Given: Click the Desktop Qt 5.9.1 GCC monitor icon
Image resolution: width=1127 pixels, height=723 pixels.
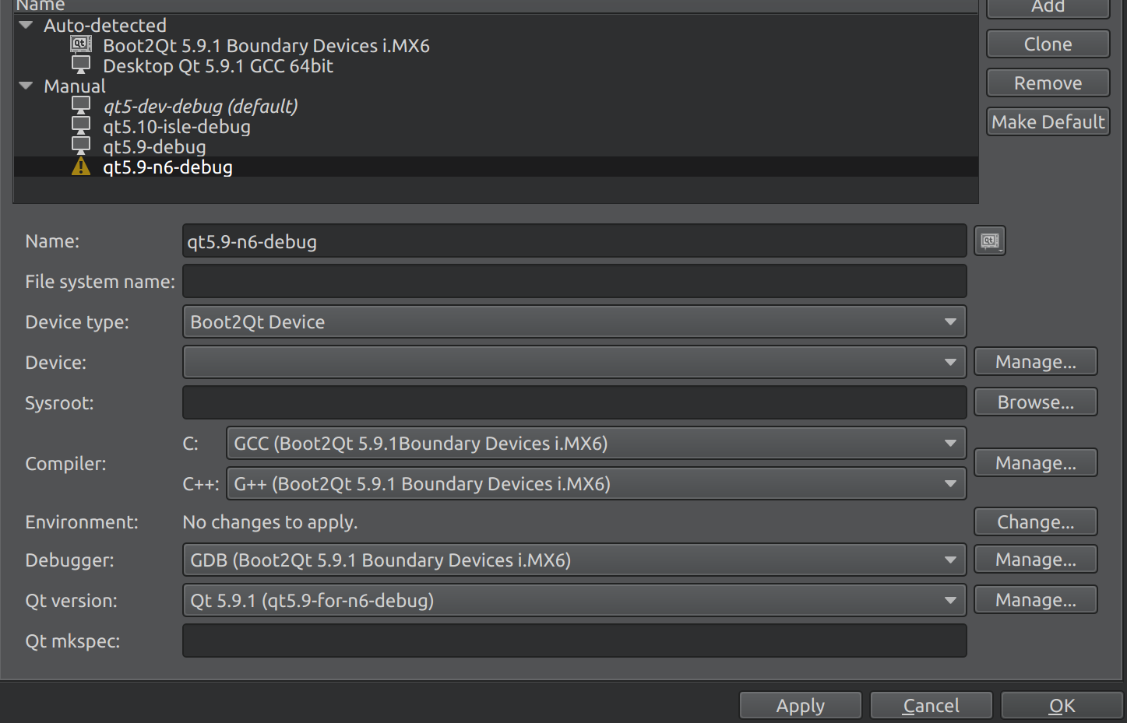Looking at the screenshot, I should point(81,65).
